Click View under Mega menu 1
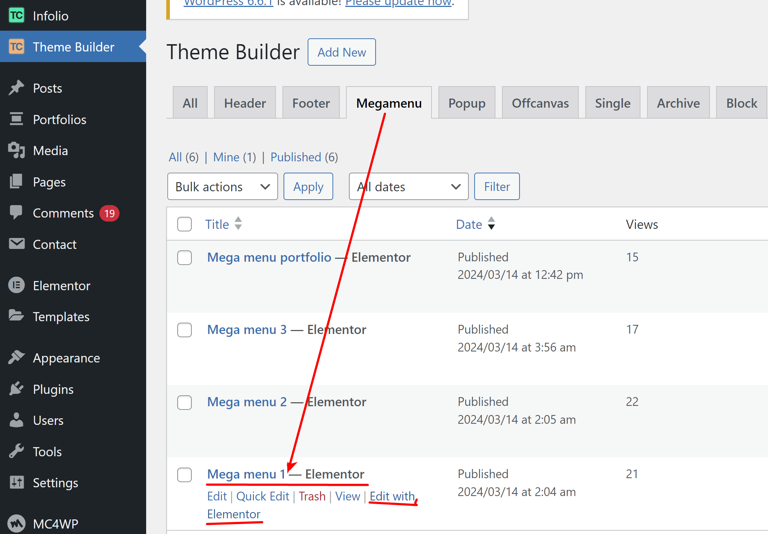Screen dimensions: 768x534 click(x=348, y=496)
